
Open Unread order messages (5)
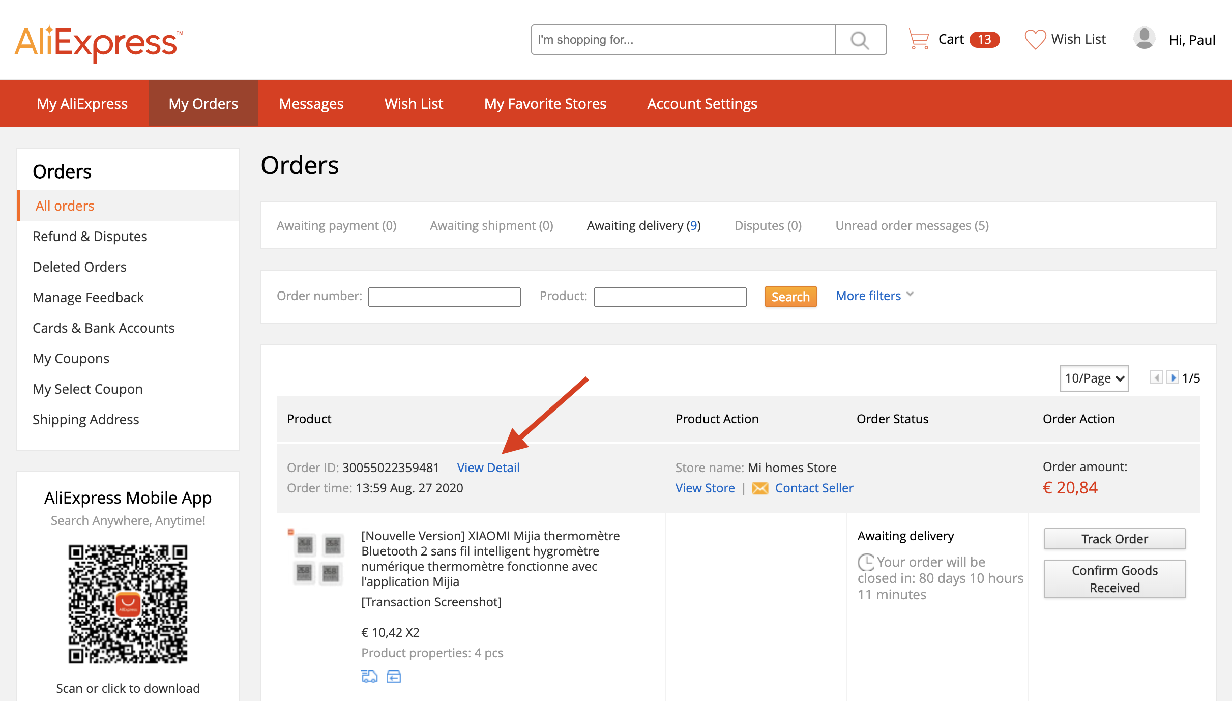(912, 225)
